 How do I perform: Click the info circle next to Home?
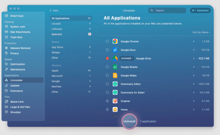107,110
